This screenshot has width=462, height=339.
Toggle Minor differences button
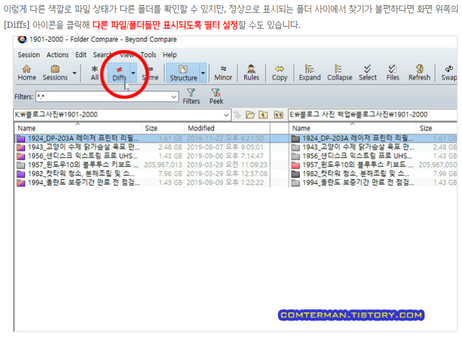click(x=223, y=72)
